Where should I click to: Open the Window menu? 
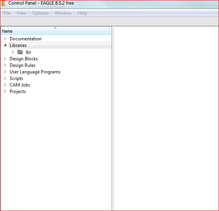pos(63,13)
